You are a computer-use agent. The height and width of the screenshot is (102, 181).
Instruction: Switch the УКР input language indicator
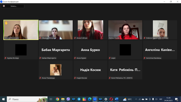161,99
